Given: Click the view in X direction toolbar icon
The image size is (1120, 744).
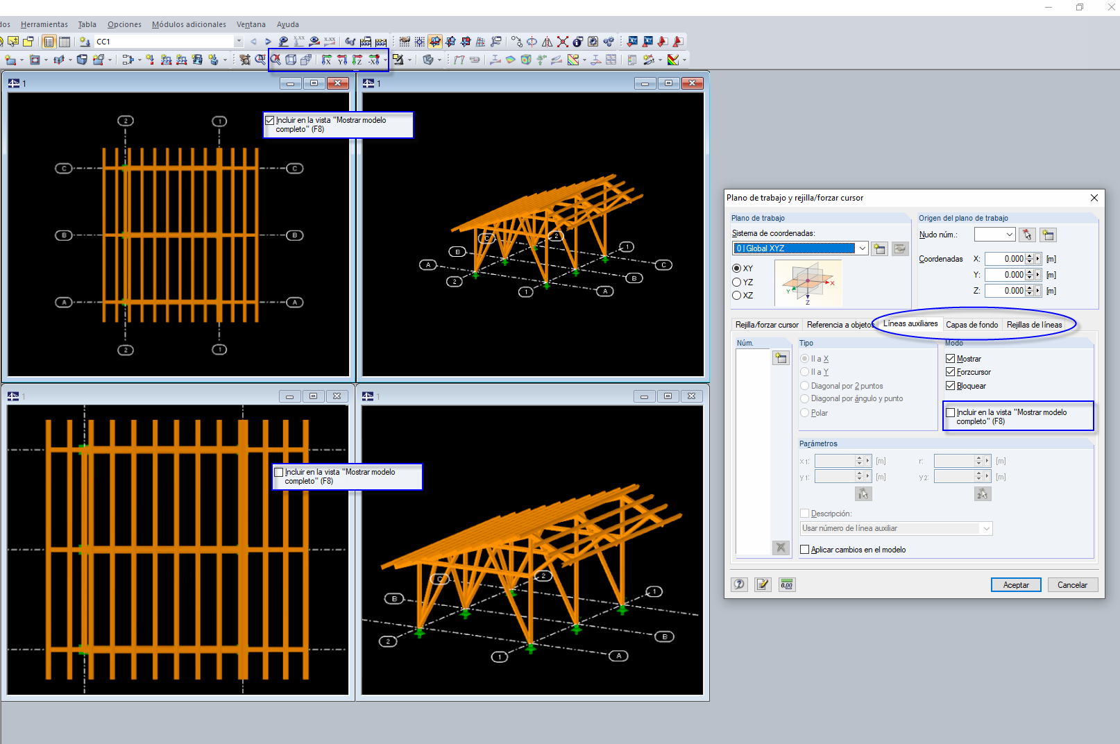Looking at the screenshot, I should (x=326, y=60).
